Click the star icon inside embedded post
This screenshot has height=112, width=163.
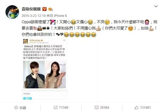64,40
